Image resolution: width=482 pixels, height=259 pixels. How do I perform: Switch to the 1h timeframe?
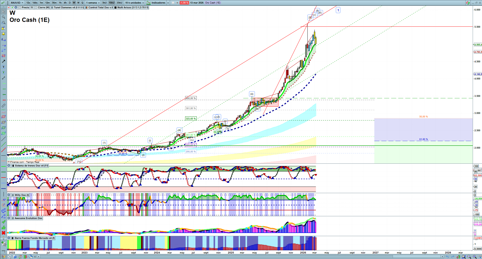(x=60, y=3)
